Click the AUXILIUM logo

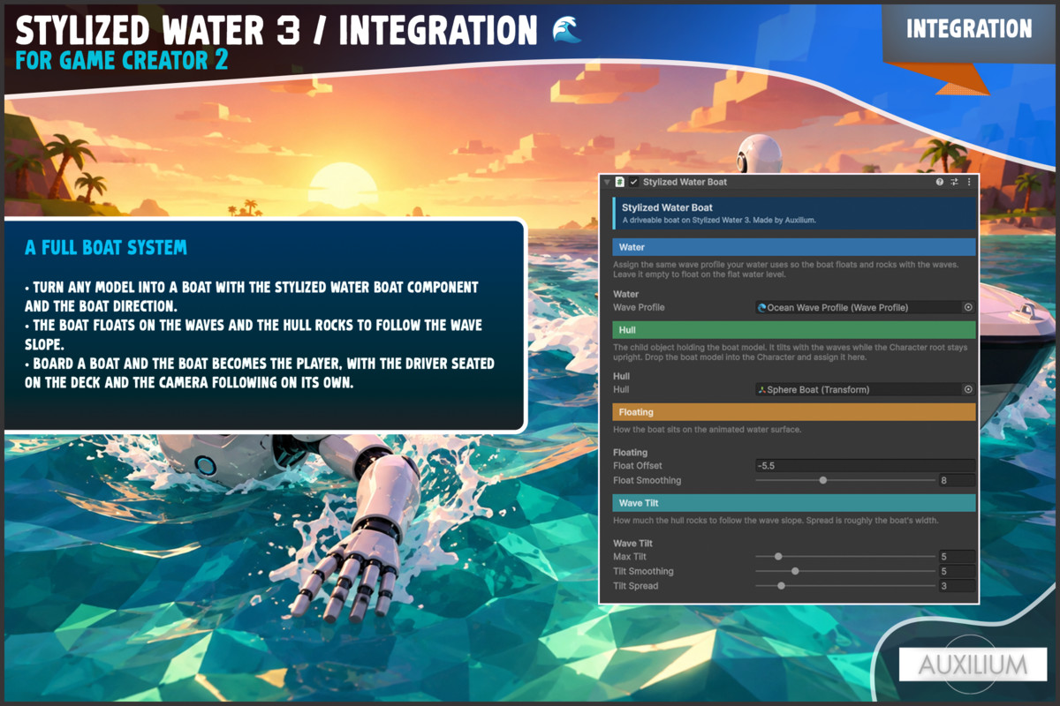coord(973,665)
